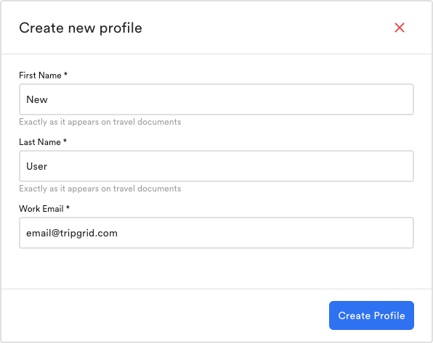Screen dimensions: 433x343
Task: Click the First Name label
Action: [40, 75]
